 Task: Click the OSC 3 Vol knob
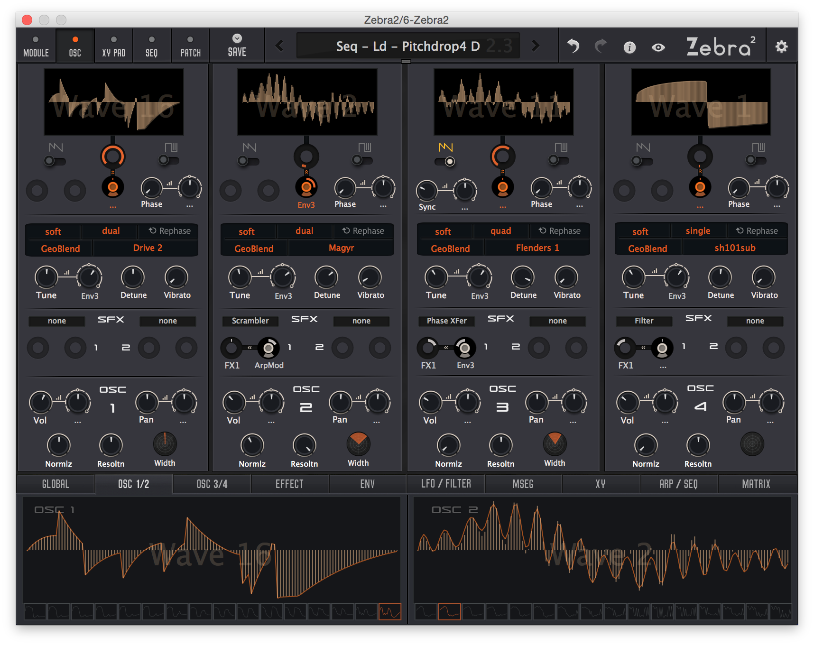[430, 402]
